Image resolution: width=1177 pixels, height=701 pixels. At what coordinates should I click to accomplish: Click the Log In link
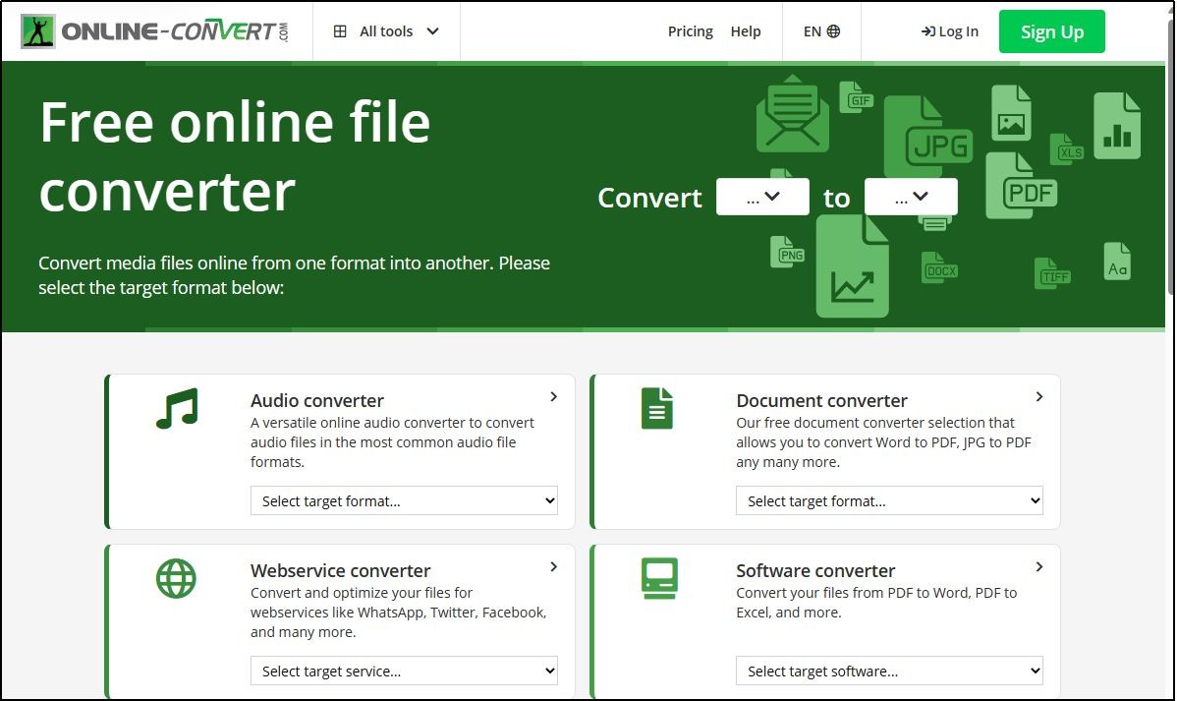click(x=950, y=31)
